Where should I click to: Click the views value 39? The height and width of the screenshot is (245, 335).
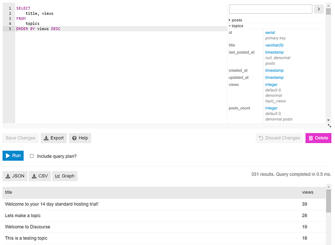(305, 204)
